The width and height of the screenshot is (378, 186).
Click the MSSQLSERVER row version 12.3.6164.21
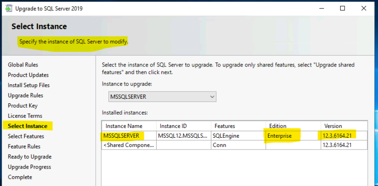pyautogui.click(x=344, y=136)
